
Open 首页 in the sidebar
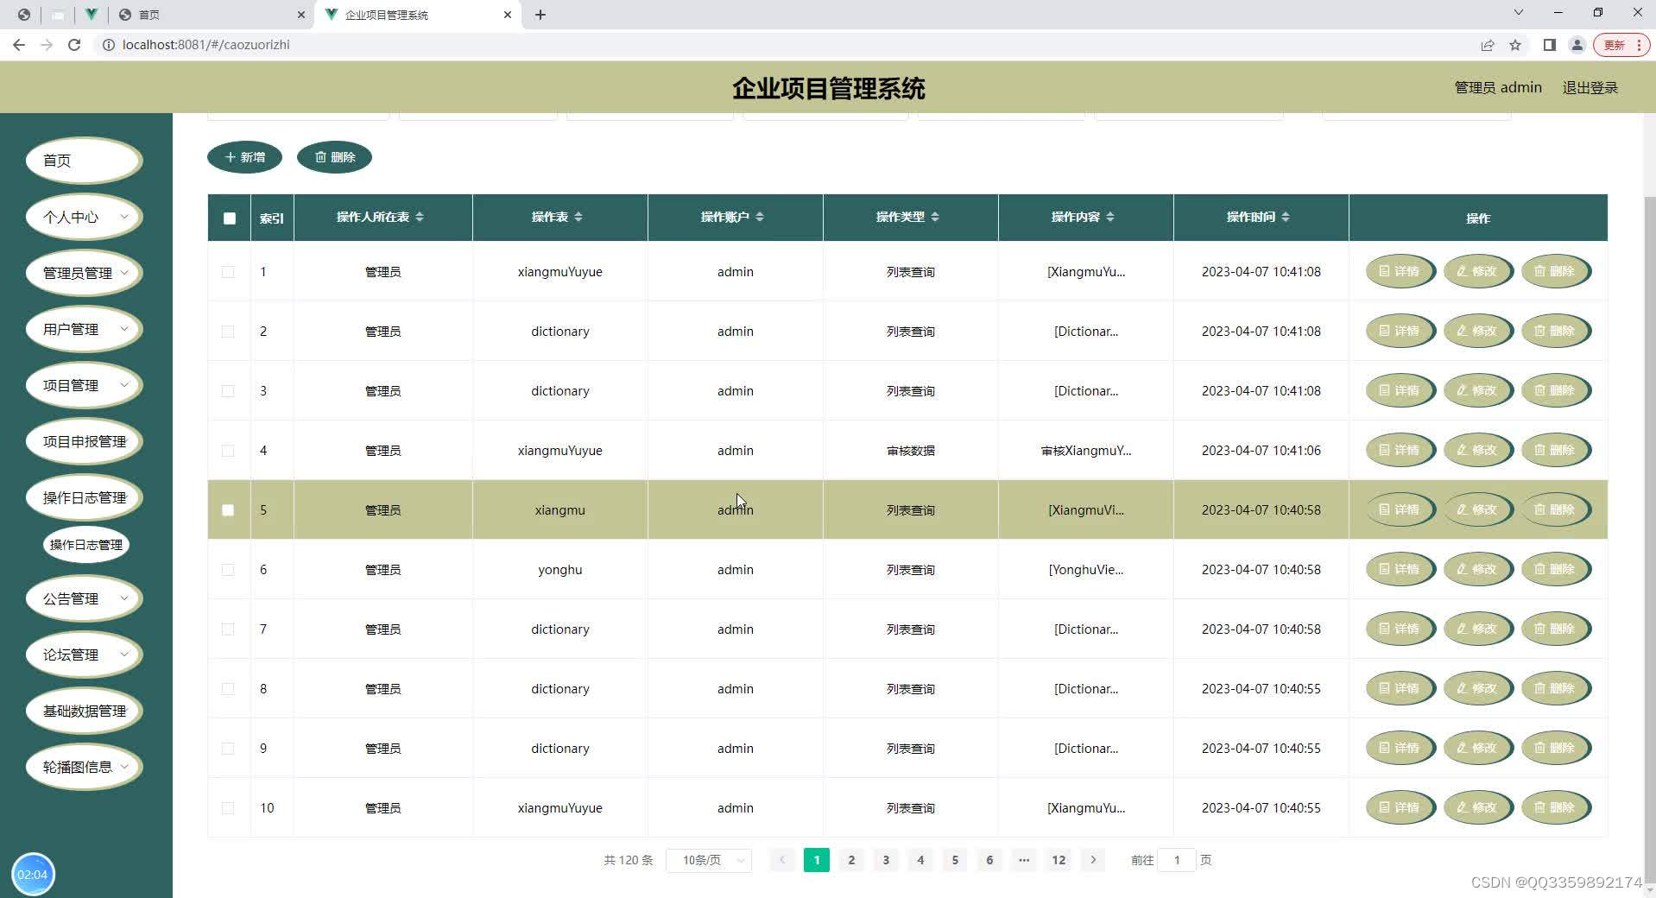(84, 161)
